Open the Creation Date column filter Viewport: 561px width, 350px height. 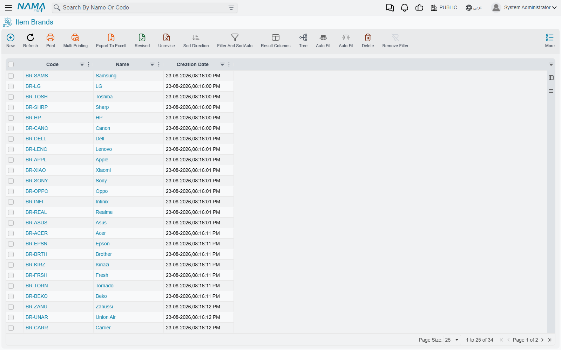(222, 64)
